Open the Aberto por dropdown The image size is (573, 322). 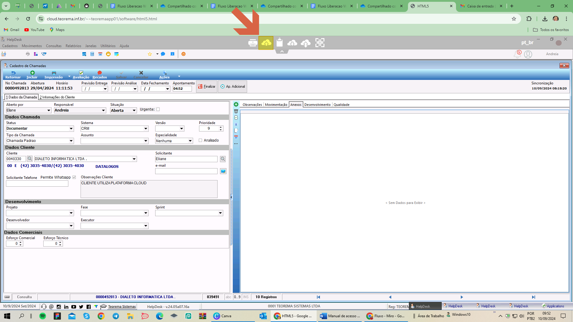click(49, 111)
